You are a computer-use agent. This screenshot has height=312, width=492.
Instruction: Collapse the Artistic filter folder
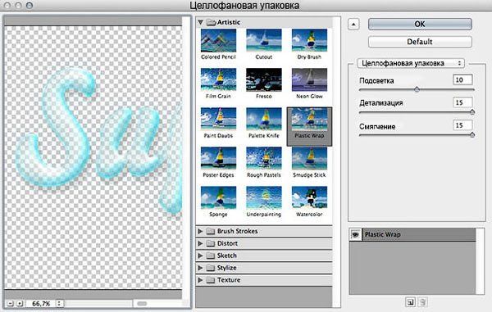pyautogui.click(x=201, y=22)
